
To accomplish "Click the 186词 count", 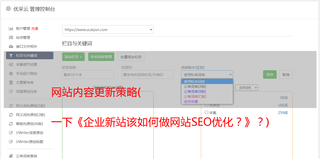I will pos(283,105).
